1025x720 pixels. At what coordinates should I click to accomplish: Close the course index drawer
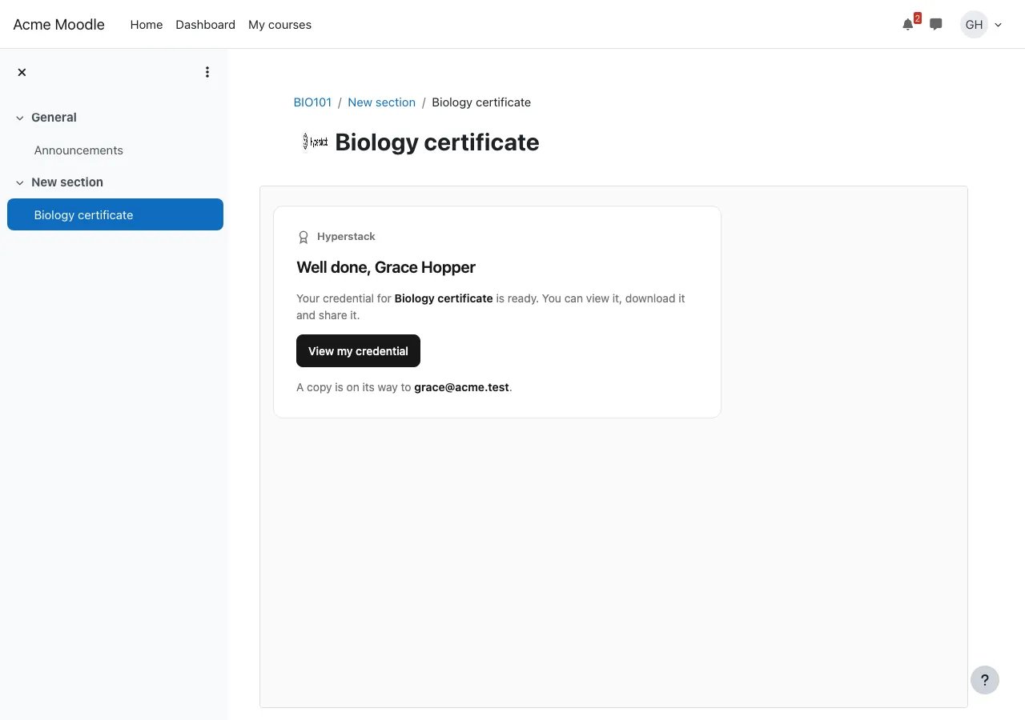tap(22, 72)
